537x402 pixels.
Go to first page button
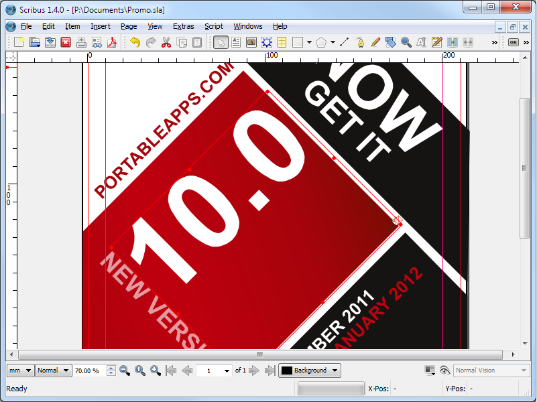pos(171,371)
